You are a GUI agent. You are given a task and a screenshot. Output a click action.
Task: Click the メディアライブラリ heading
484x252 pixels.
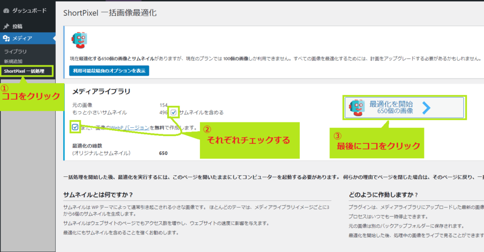[x=101, y=91]
